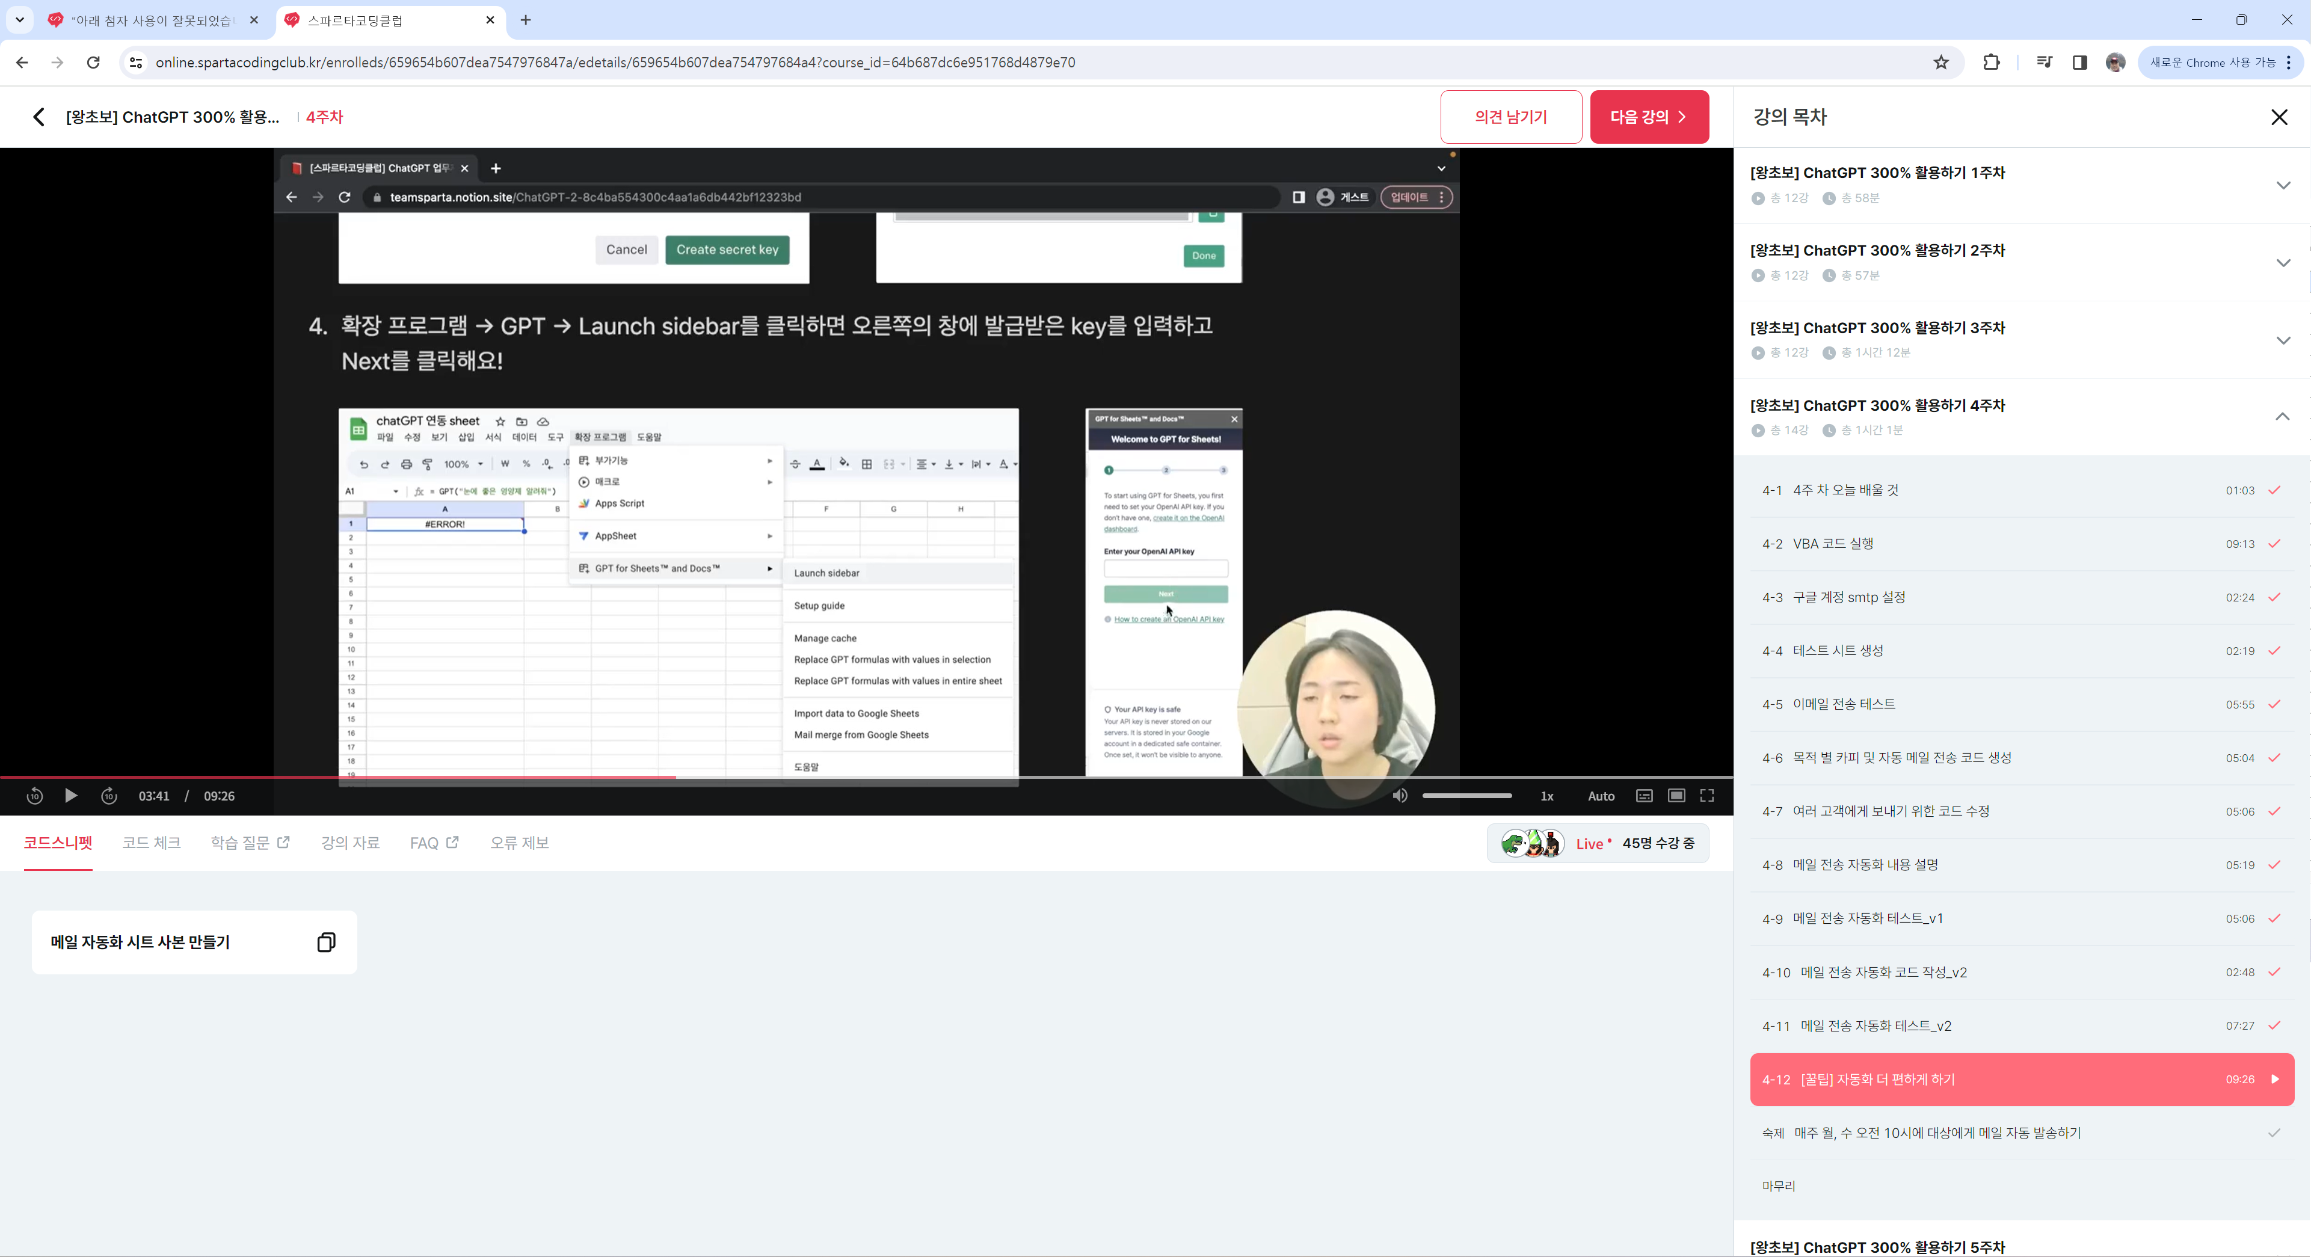Open the tab search dropdown arrow

20,20
